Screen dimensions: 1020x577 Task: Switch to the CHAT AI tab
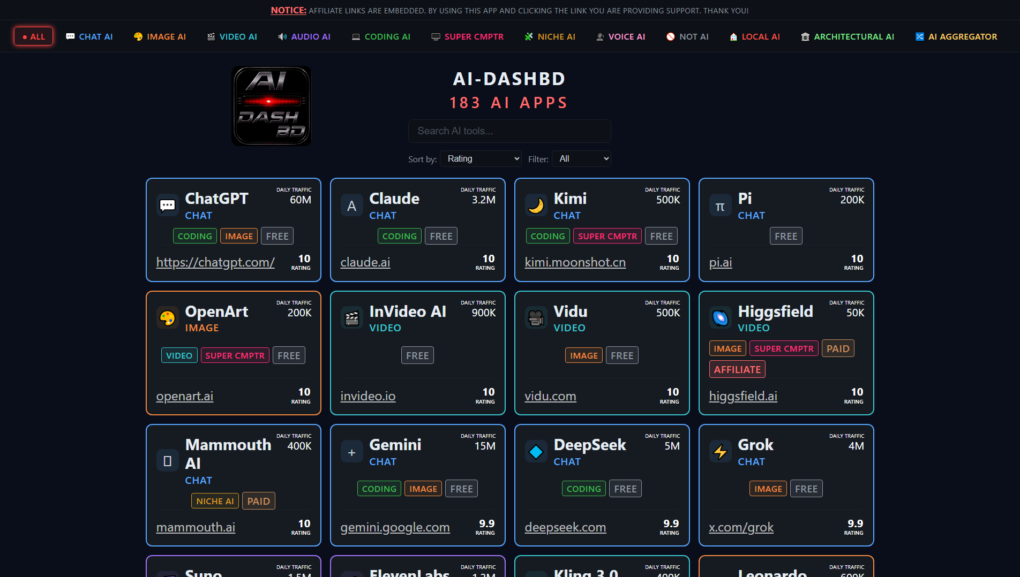[x=89, y=36]
